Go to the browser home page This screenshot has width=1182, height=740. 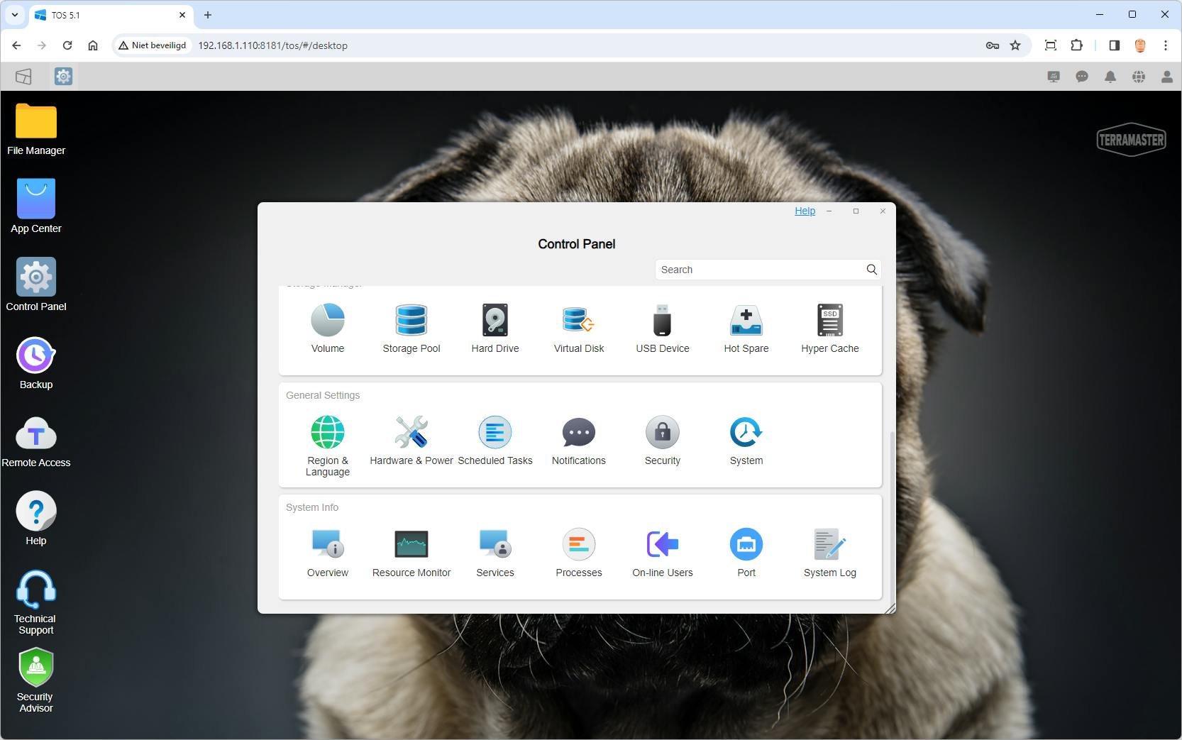point(93,45)
